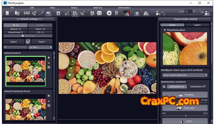Toggle the eye preview icon in toolbar
This screenshot has width=215, height=124.
click(137, 13)
